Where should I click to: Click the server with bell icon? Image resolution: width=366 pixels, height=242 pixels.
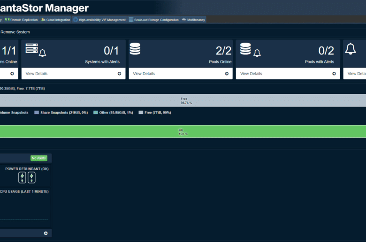[36, 50]
